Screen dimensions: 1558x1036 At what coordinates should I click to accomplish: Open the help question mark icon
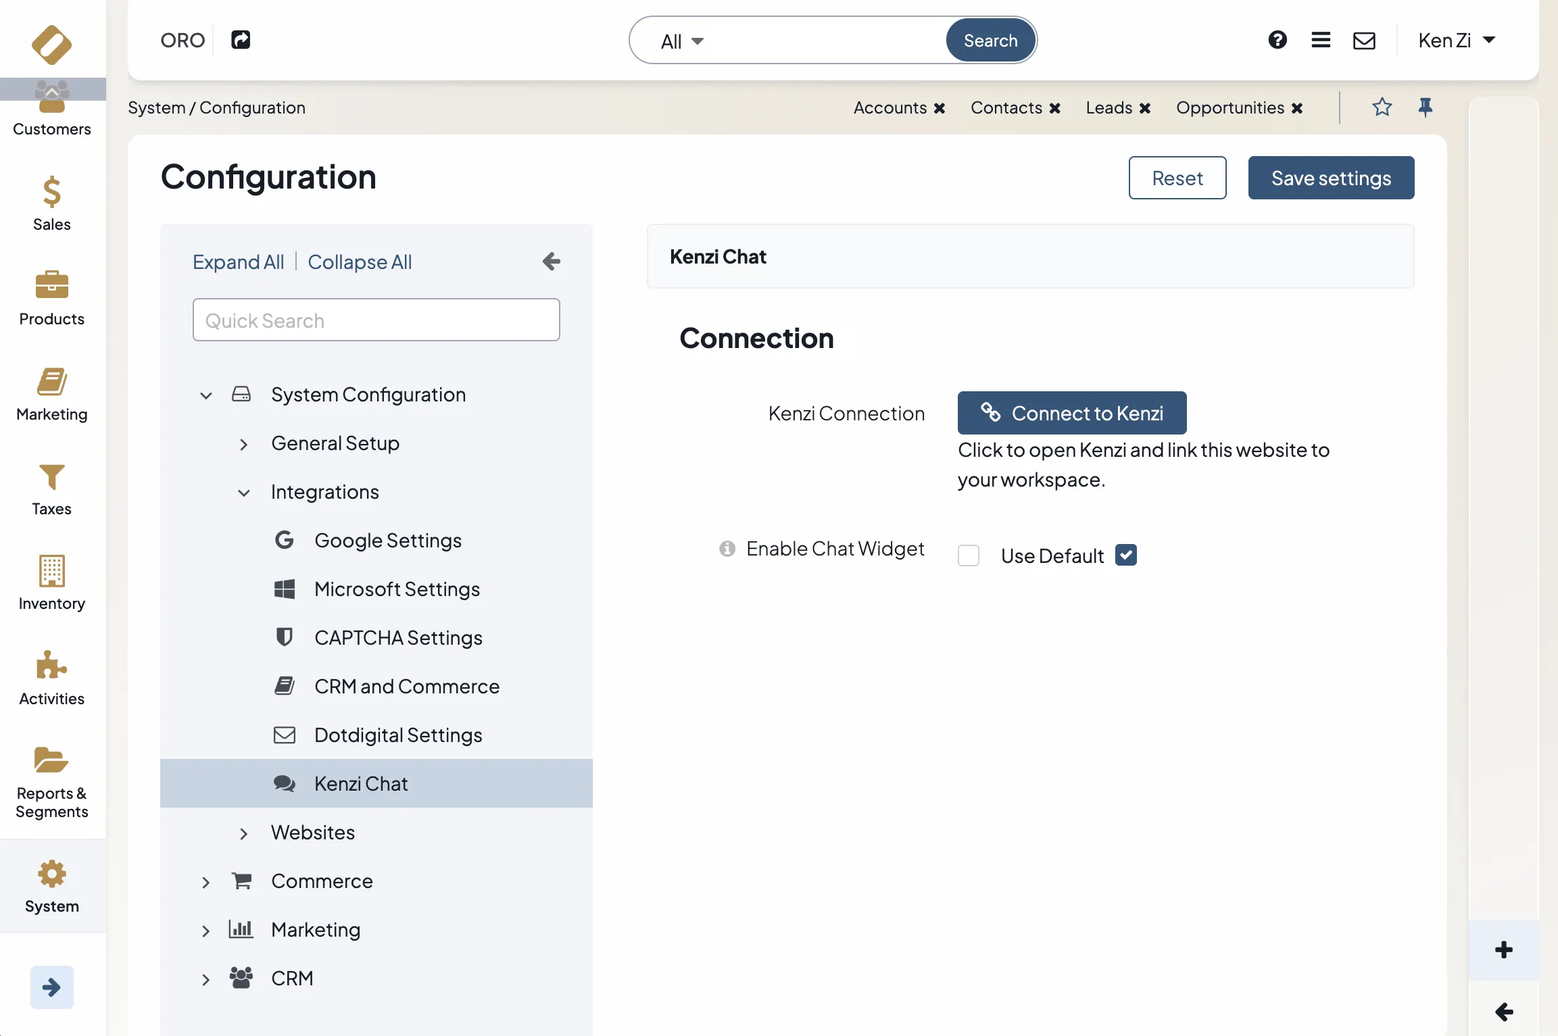[1277, 40]
